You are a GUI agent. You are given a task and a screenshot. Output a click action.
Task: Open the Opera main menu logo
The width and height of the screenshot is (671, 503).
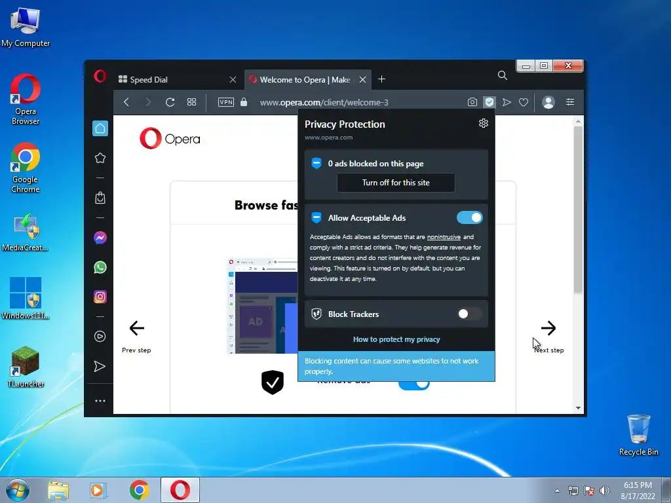[x=100, y=76]
